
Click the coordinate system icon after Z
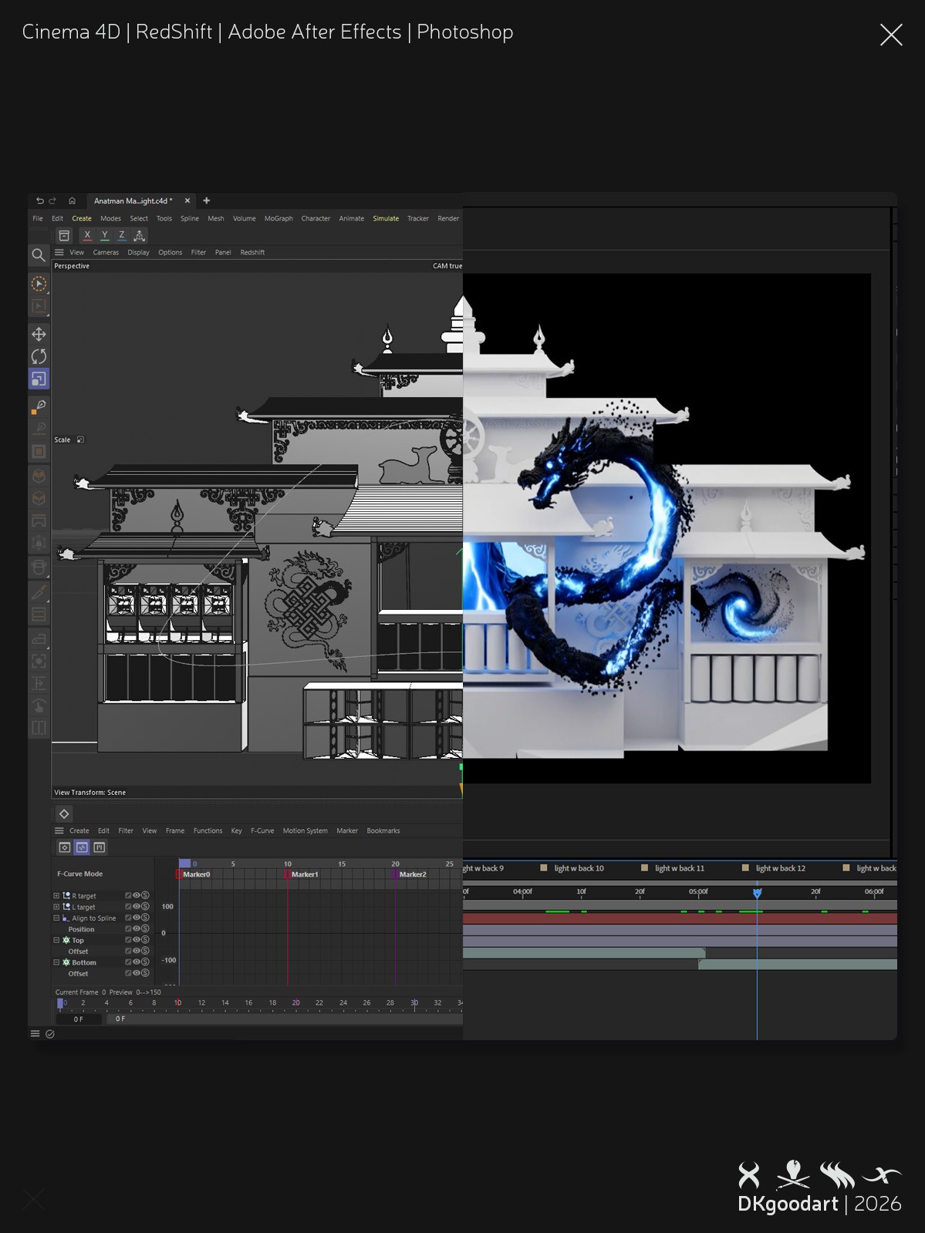pyautogui.click(x=140, y=236)
